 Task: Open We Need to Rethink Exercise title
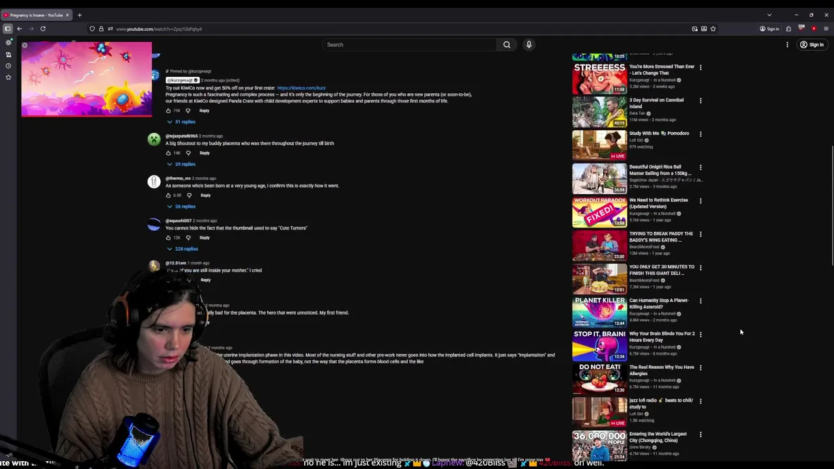[659, 203]
